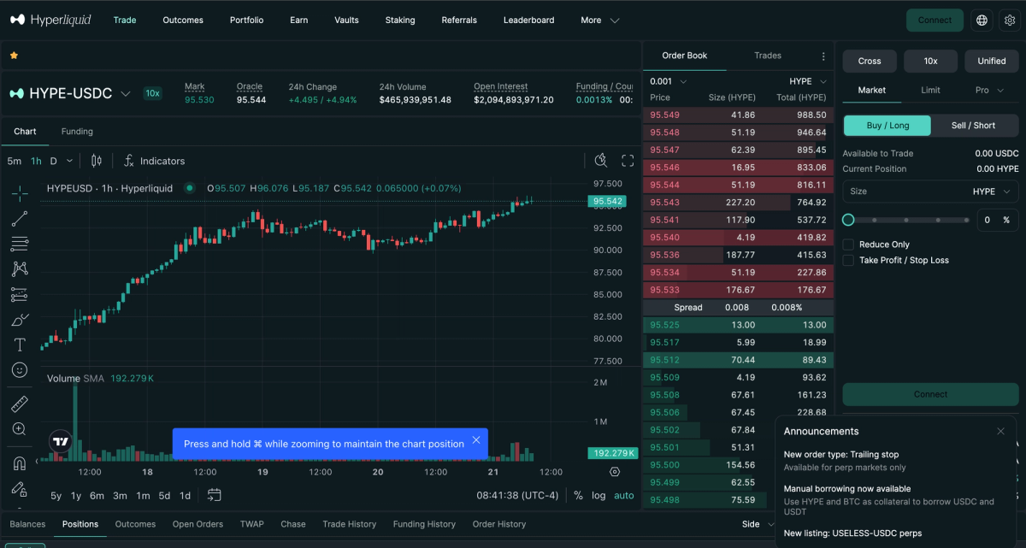The width and height of the screenshot is (1026, 548).
Task: Open the settings gear in header
Action: (x=1008, y=20)
